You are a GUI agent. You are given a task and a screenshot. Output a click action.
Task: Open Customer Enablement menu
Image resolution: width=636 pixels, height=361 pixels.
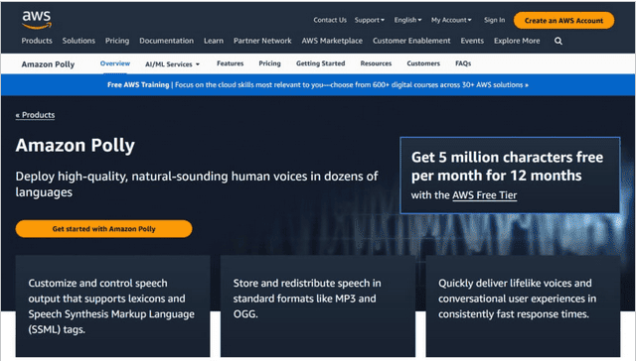coord(411,41)
